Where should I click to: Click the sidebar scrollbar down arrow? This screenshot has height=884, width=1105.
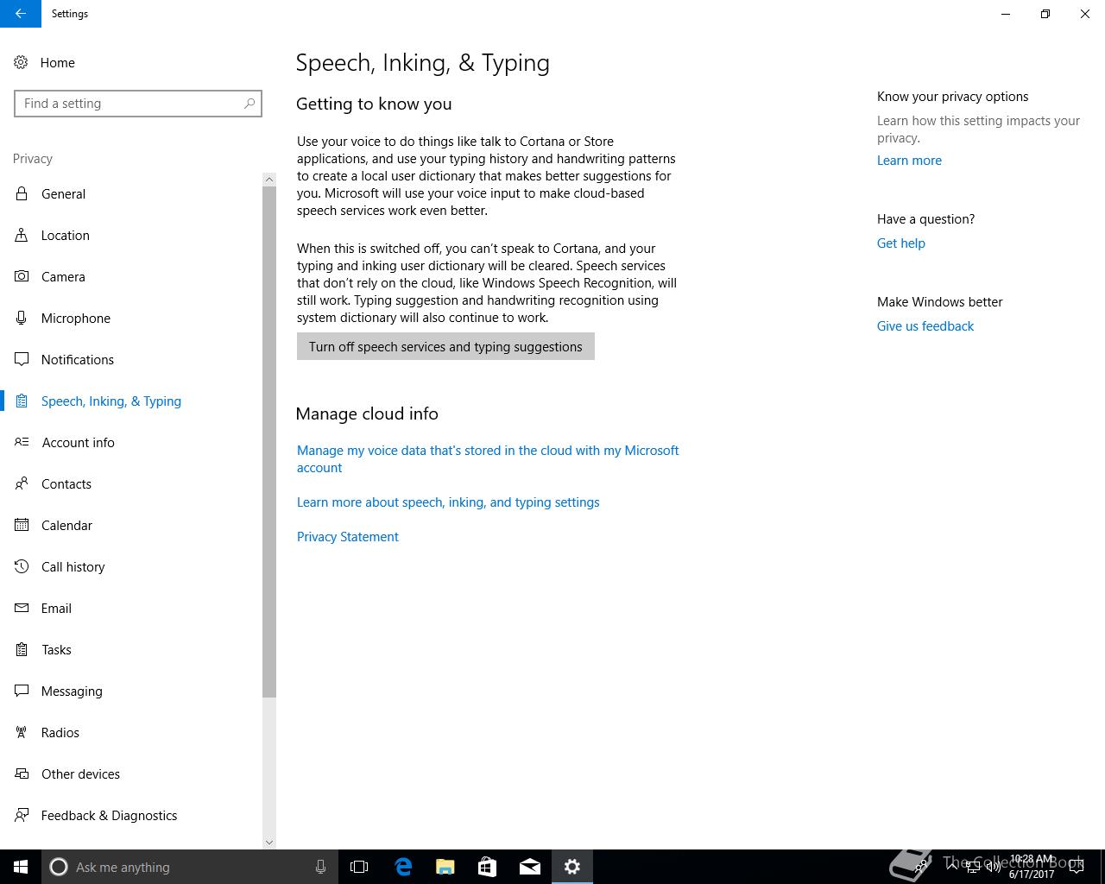pos(269,842)
